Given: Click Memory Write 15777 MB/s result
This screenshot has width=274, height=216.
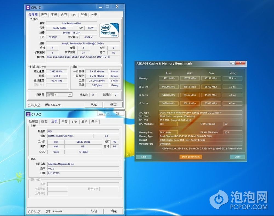Looking at the screenshot, I should pyautogui.click(x=190, y=78).
